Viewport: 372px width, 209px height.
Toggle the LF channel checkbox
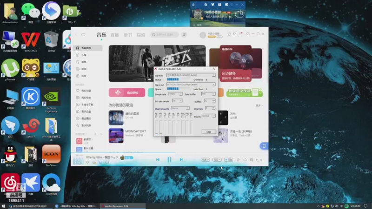tap(169, 117)
